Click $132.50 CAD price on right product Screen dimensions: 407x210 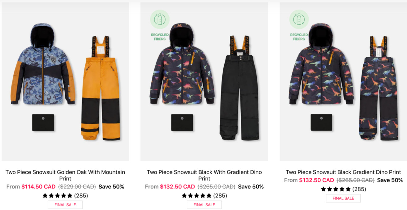tap(317, 180)
